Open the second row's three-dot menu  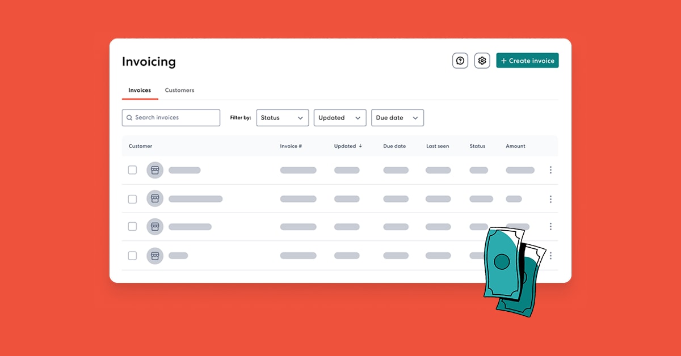pyautogui.click(x=550, y=199)
